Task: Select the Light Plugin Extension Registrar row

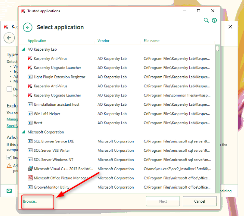Action: (117, 77)
